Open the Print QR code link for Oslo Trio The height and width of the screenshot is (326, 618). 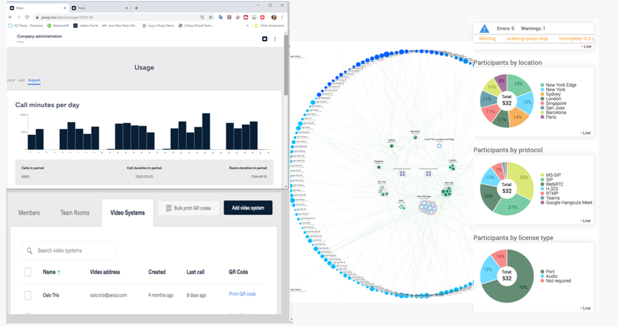242,294
